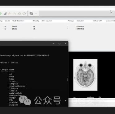Click the 'icons' entry in terminal listing
This screenshot has width=115, height=114.
click(x=12, y=81)
